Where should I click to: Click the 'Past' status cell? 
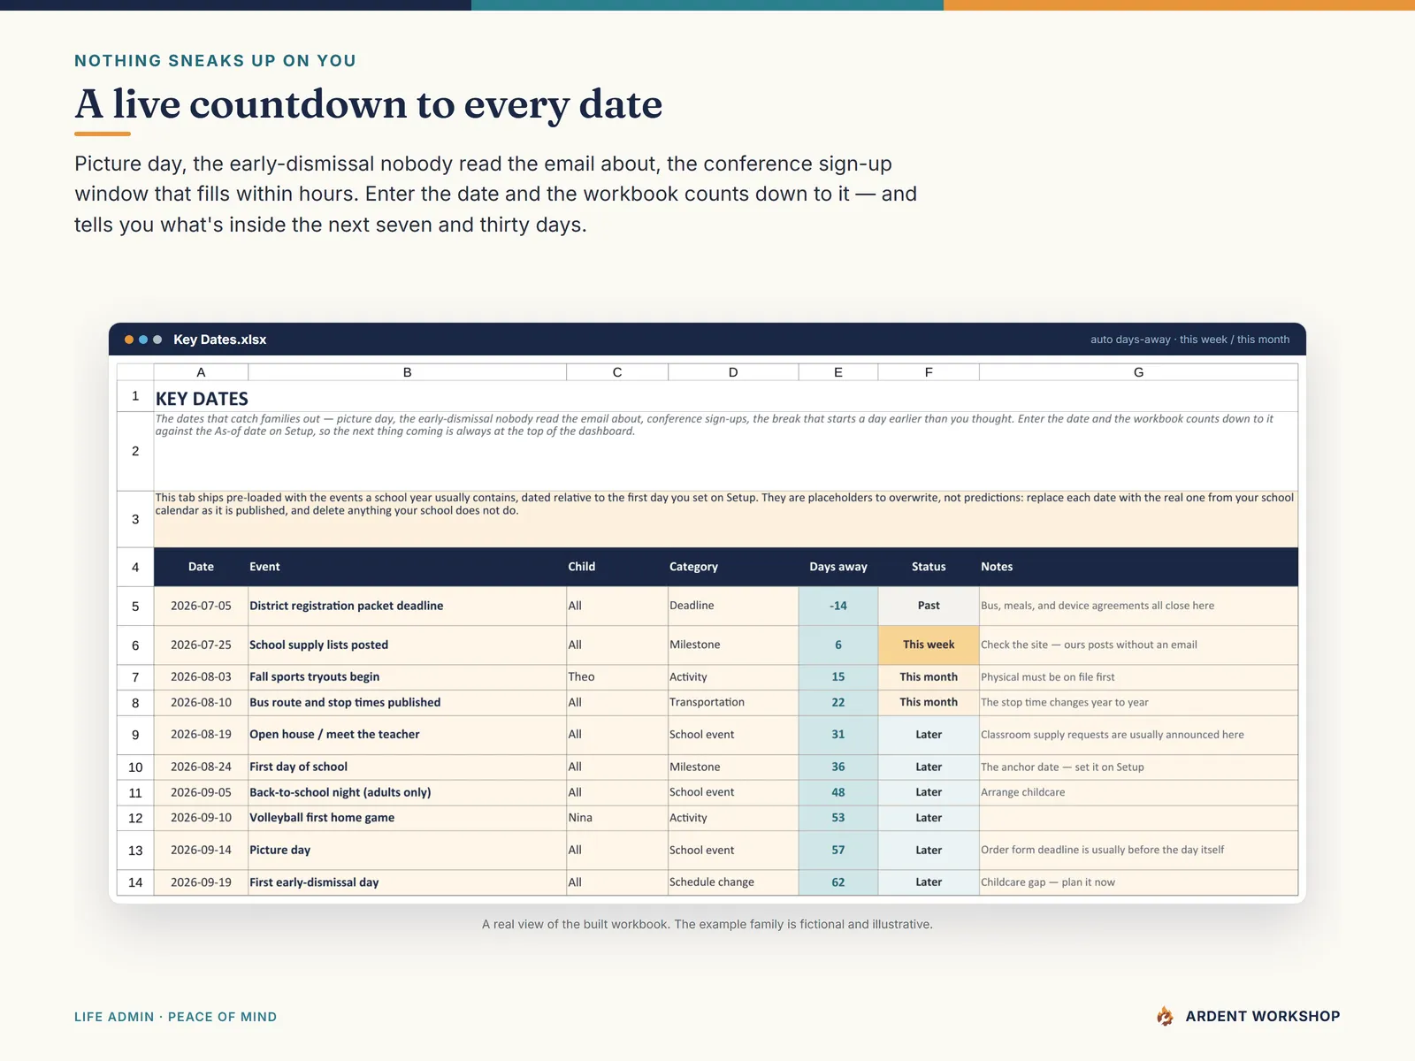[x=929, y=606]
